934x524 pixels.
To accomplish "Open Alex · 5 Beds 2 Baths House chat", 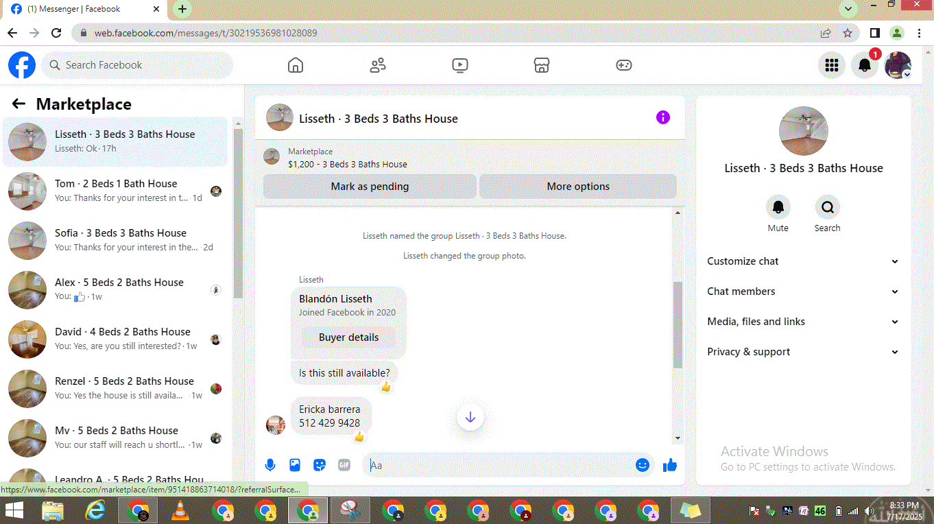I will 115,289.
